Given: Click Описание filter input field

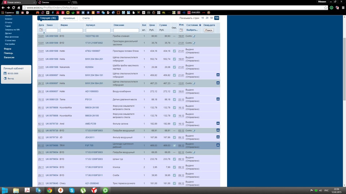Looking at the screenshot, I should tap(126, 30).
